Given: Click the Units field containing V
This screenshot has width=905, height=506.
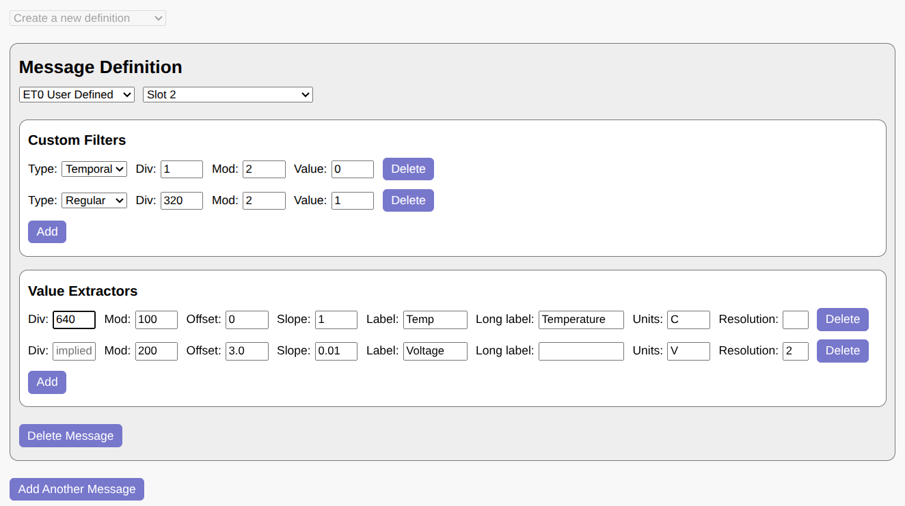Looking at the screenshot, I should [x=688, y=351].
